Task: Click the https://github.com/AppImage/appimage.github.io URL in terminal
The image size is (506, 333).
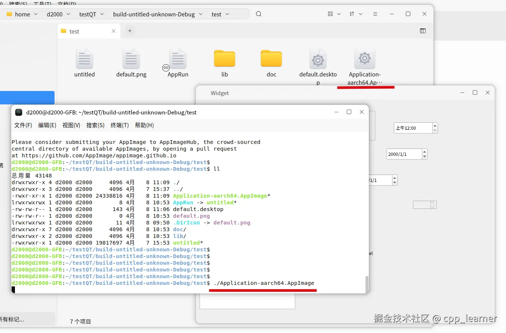Action: point(99,155)
